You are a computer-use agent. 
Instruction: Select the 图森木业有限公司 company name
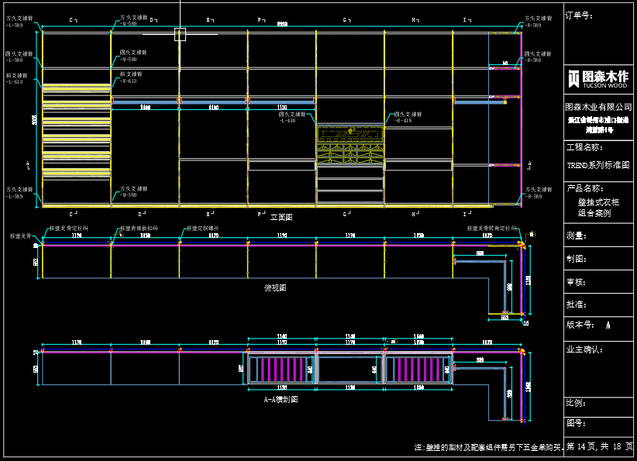tap(598, 106)
